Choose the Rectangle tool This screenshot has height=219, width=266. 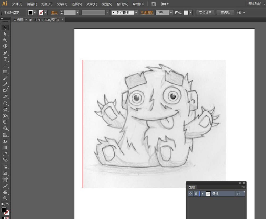[5, 72]
